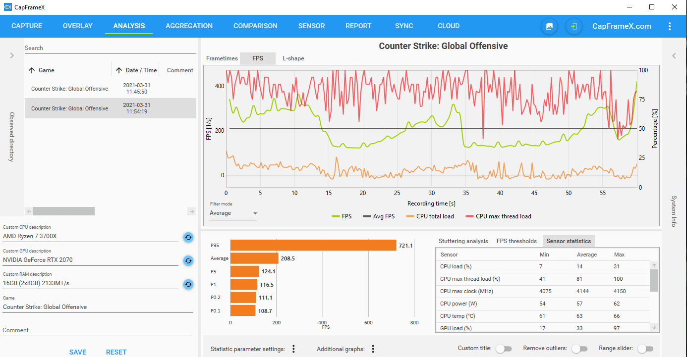The image size is (687, 357).
Task: Open Additional graphs three-dot menu
Action: [x=373, y=349]
